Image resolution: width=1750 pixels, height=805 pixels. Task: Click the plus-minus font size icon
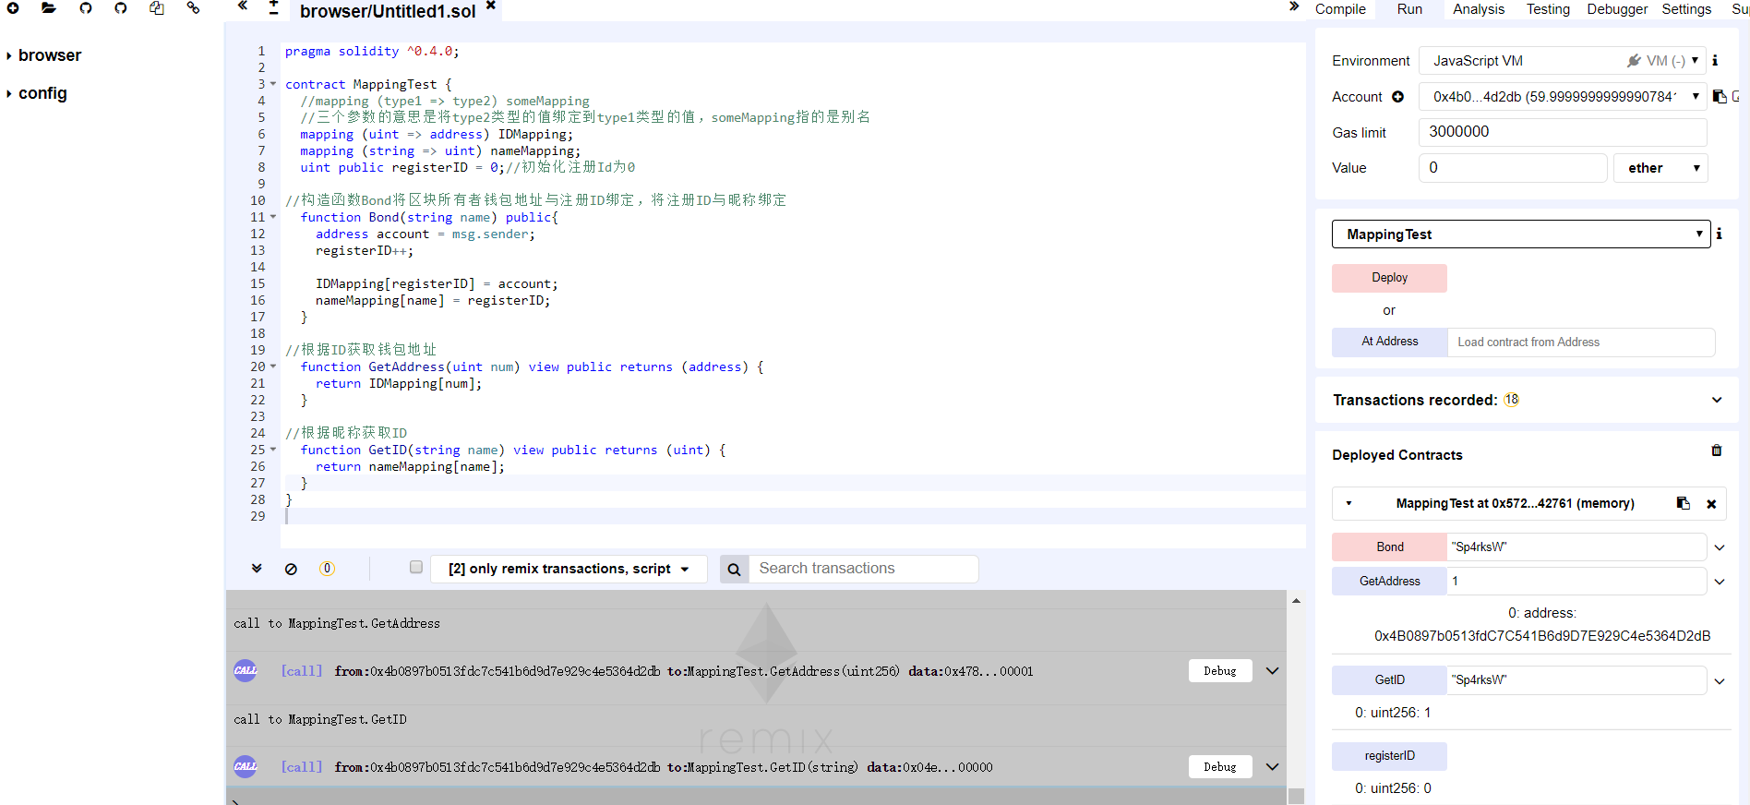click(274, 7)
